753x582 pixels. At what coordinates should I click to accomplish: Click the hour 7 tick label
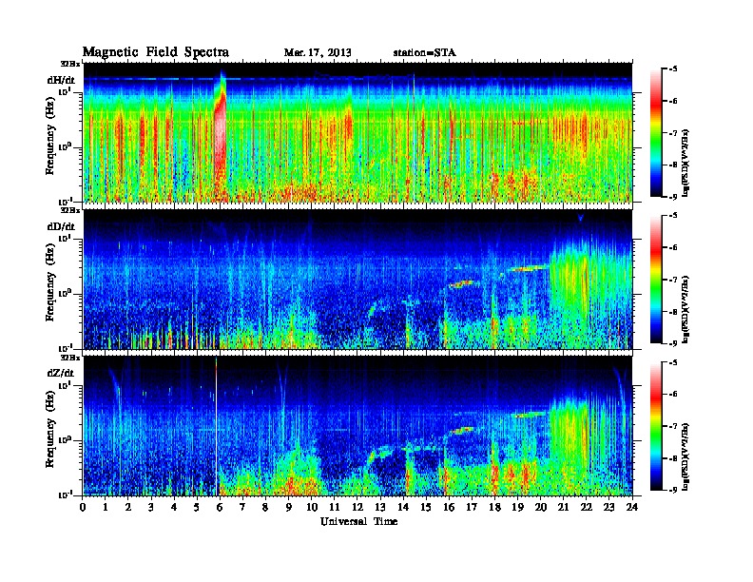243,507
